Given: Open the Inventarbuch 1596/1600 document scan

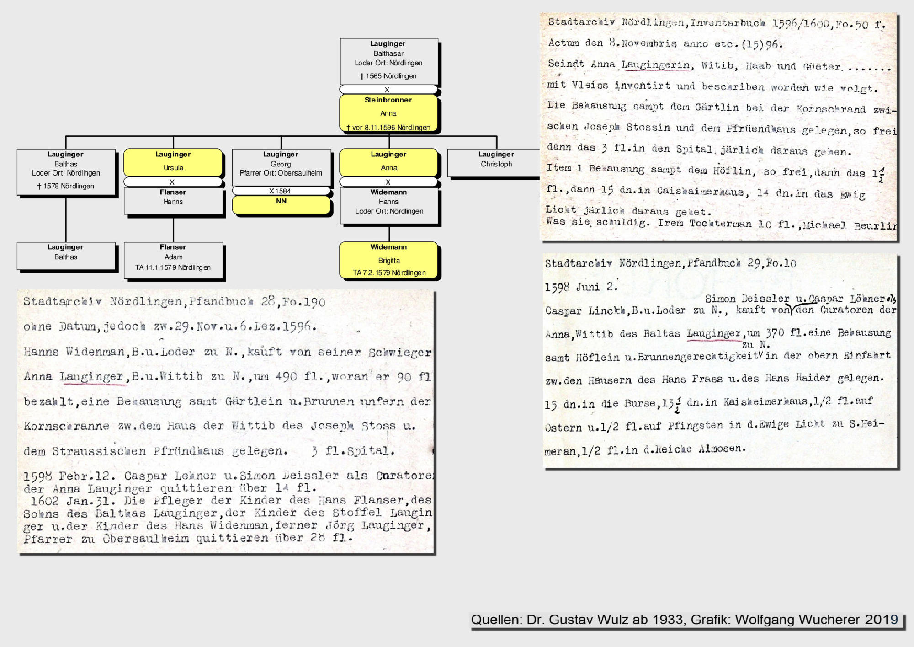Looking at the screenshot, I should [x=718, y=126].
